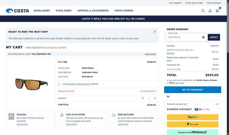Open the Sunglasses menu
The width and height of the screenshot is (229, 135).
[x=42, y=10]
